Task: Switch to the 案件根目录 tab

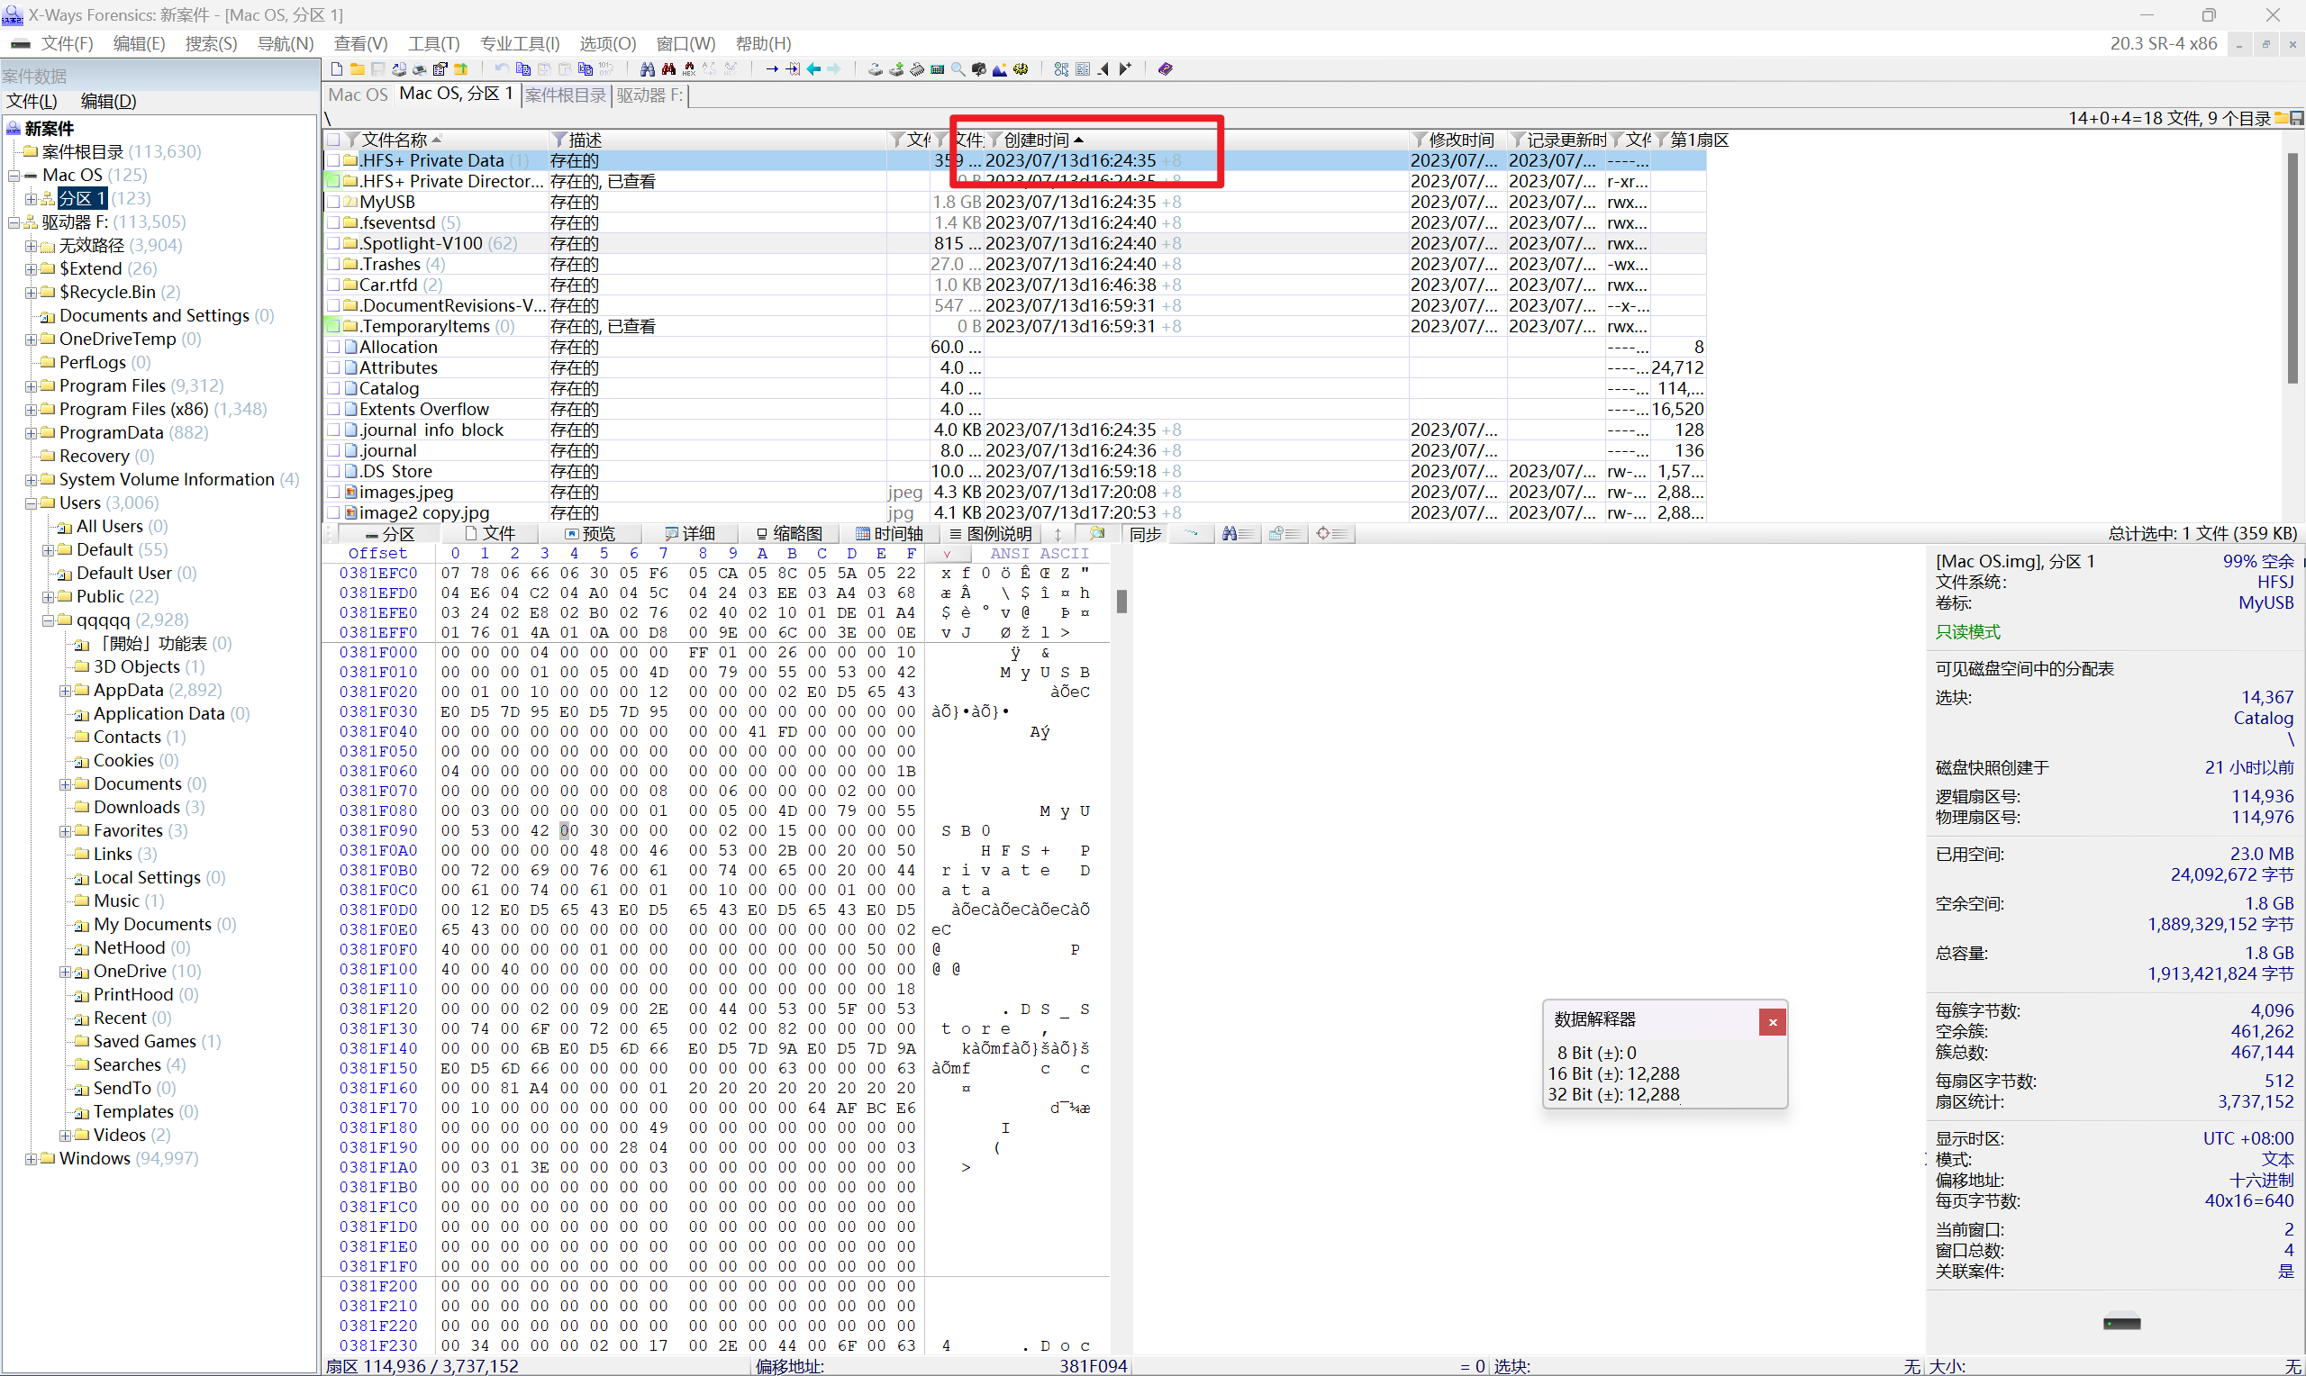Action: [565, 95]
